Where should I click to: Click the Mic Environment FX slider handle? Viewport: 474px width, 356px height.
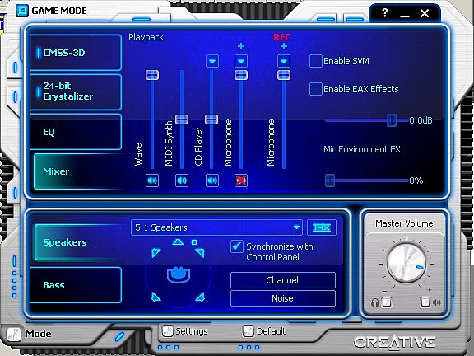(x=330, y=180)
